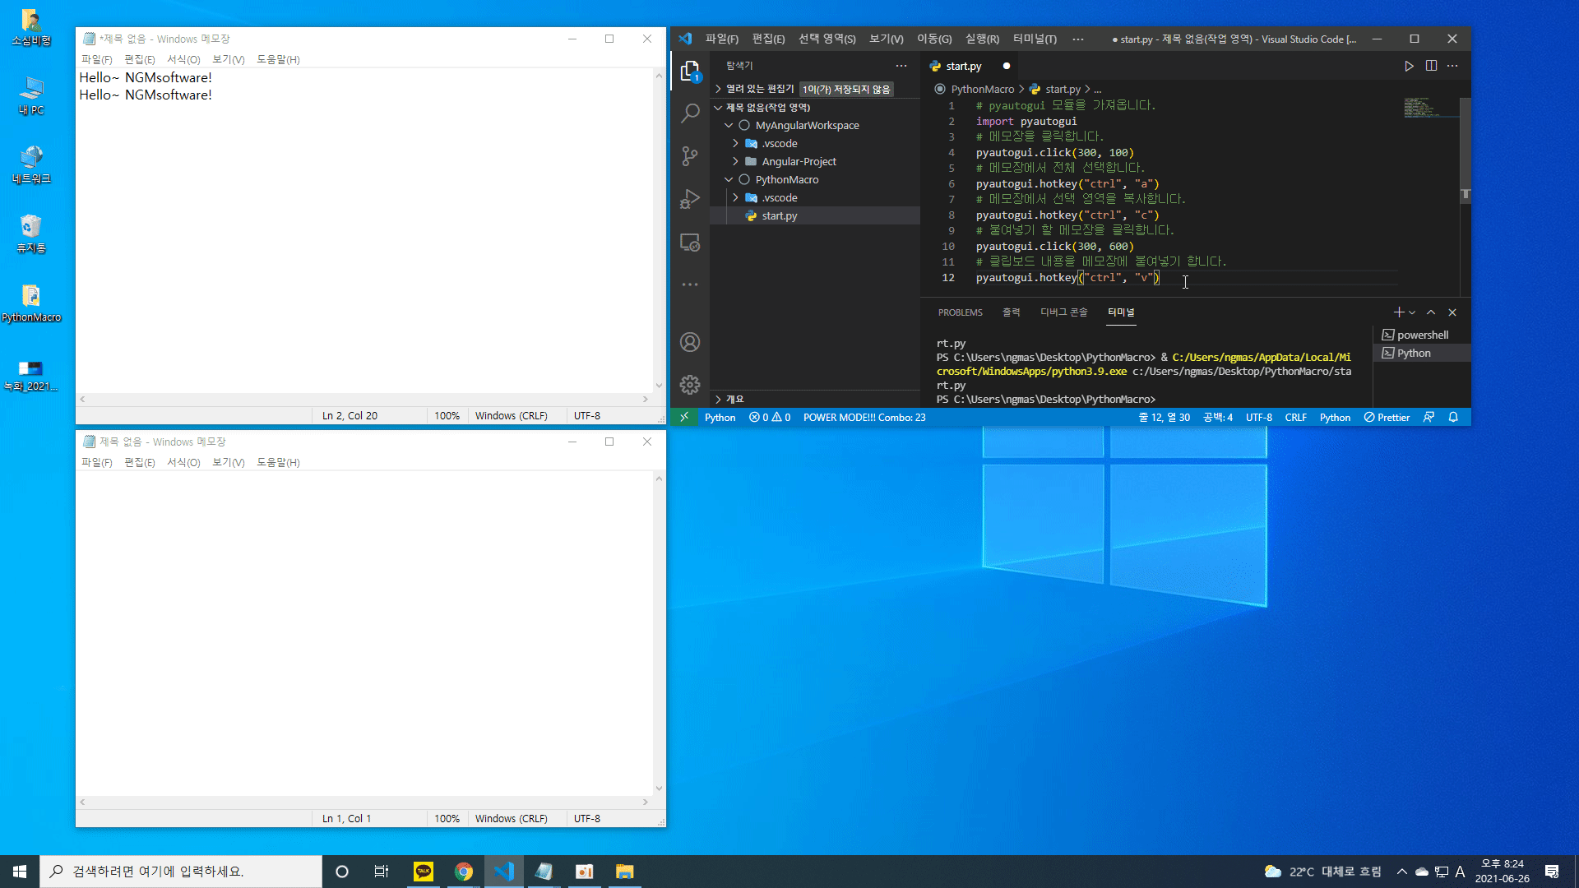The image size is (1579, 888).
Task: Open Remote Explorer icon in activity bar
Action: [x=690, y=243]
